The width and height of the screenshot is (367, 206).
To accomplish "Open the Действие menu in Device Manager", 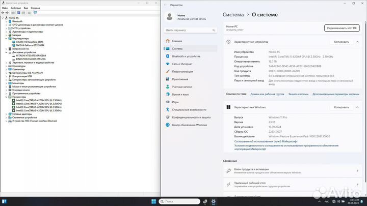I will tap(16, 8).
